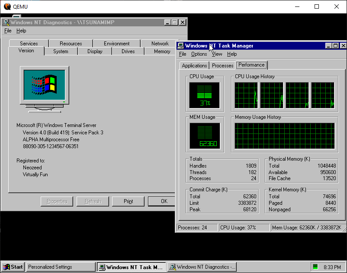Activate Windows NT Task Manager taskbar button
The height and width of the screenshot is (273, 347).
[x=132, y=267]
